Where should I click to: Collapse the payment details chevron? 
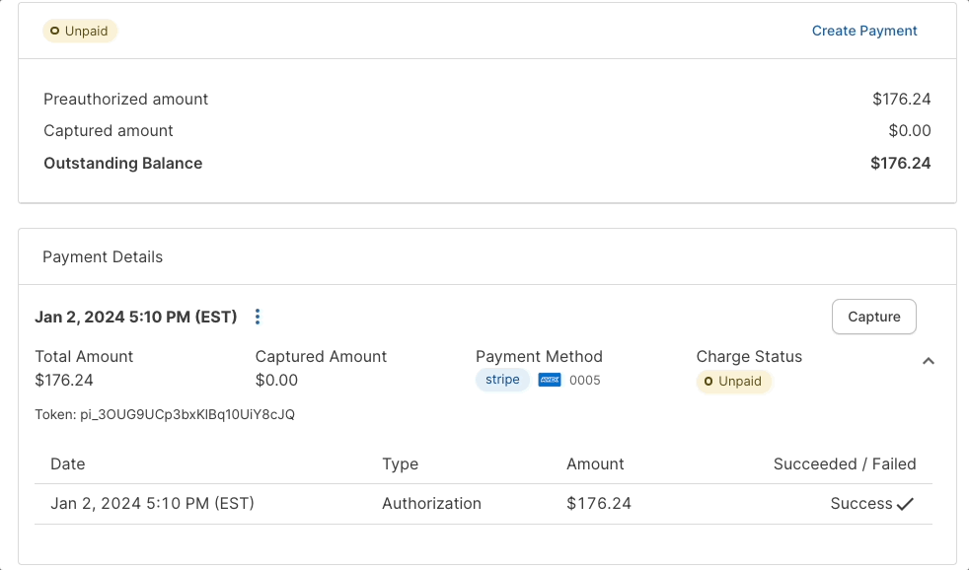pos(928,361)
